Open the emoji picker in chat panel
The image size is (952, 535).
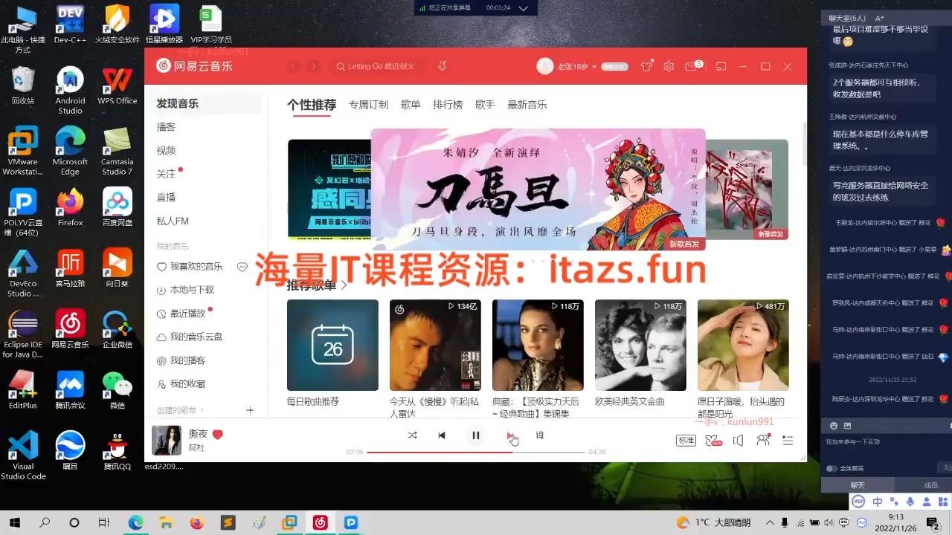834,426
